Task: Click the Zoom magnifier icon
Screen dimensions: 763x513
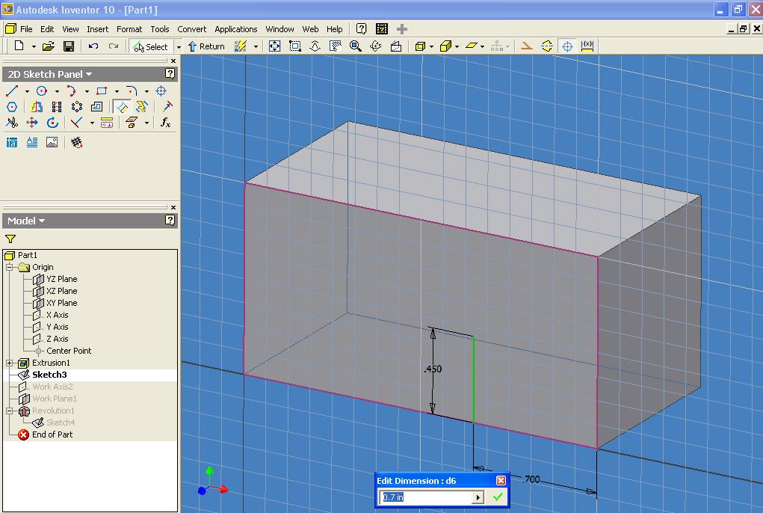Action: coord(355,46)
